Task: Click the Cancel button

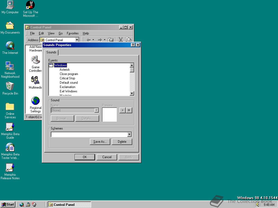Action: pyautogui.click(x=107, y=157)
